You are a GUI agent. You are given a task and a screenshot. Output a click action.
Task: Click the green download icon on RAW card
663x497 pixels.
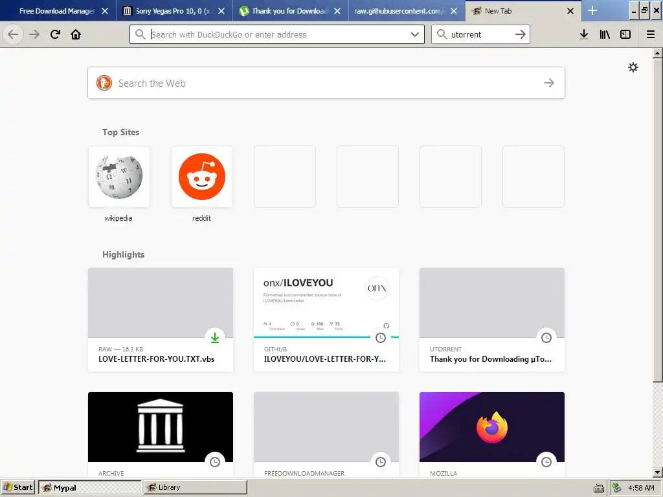[x=215, y=338]
